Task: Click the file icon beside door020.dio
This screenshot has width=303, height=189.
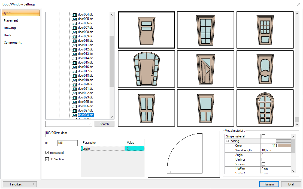Action: (x=75, y=84)
